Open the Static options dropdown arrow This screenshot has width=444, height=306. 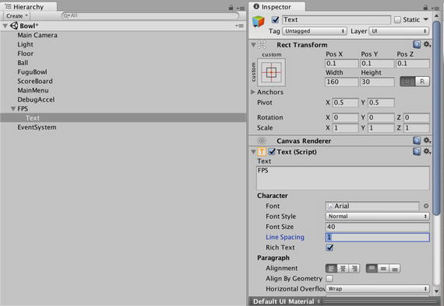tap(426, 19)
